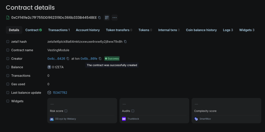
Task: Open the three-dot more options menu
Action: [x=115, y=18]
